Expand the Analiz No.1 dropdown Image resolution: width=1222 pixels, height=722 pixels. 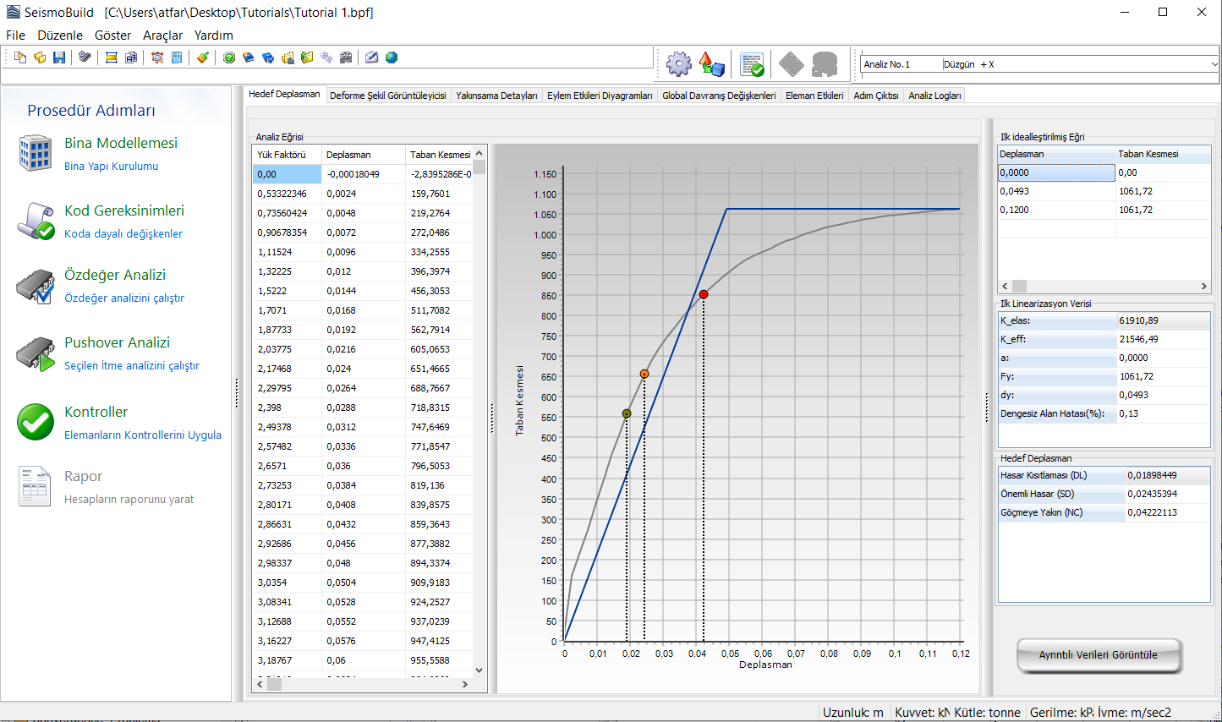click(x=1214, y=64)
